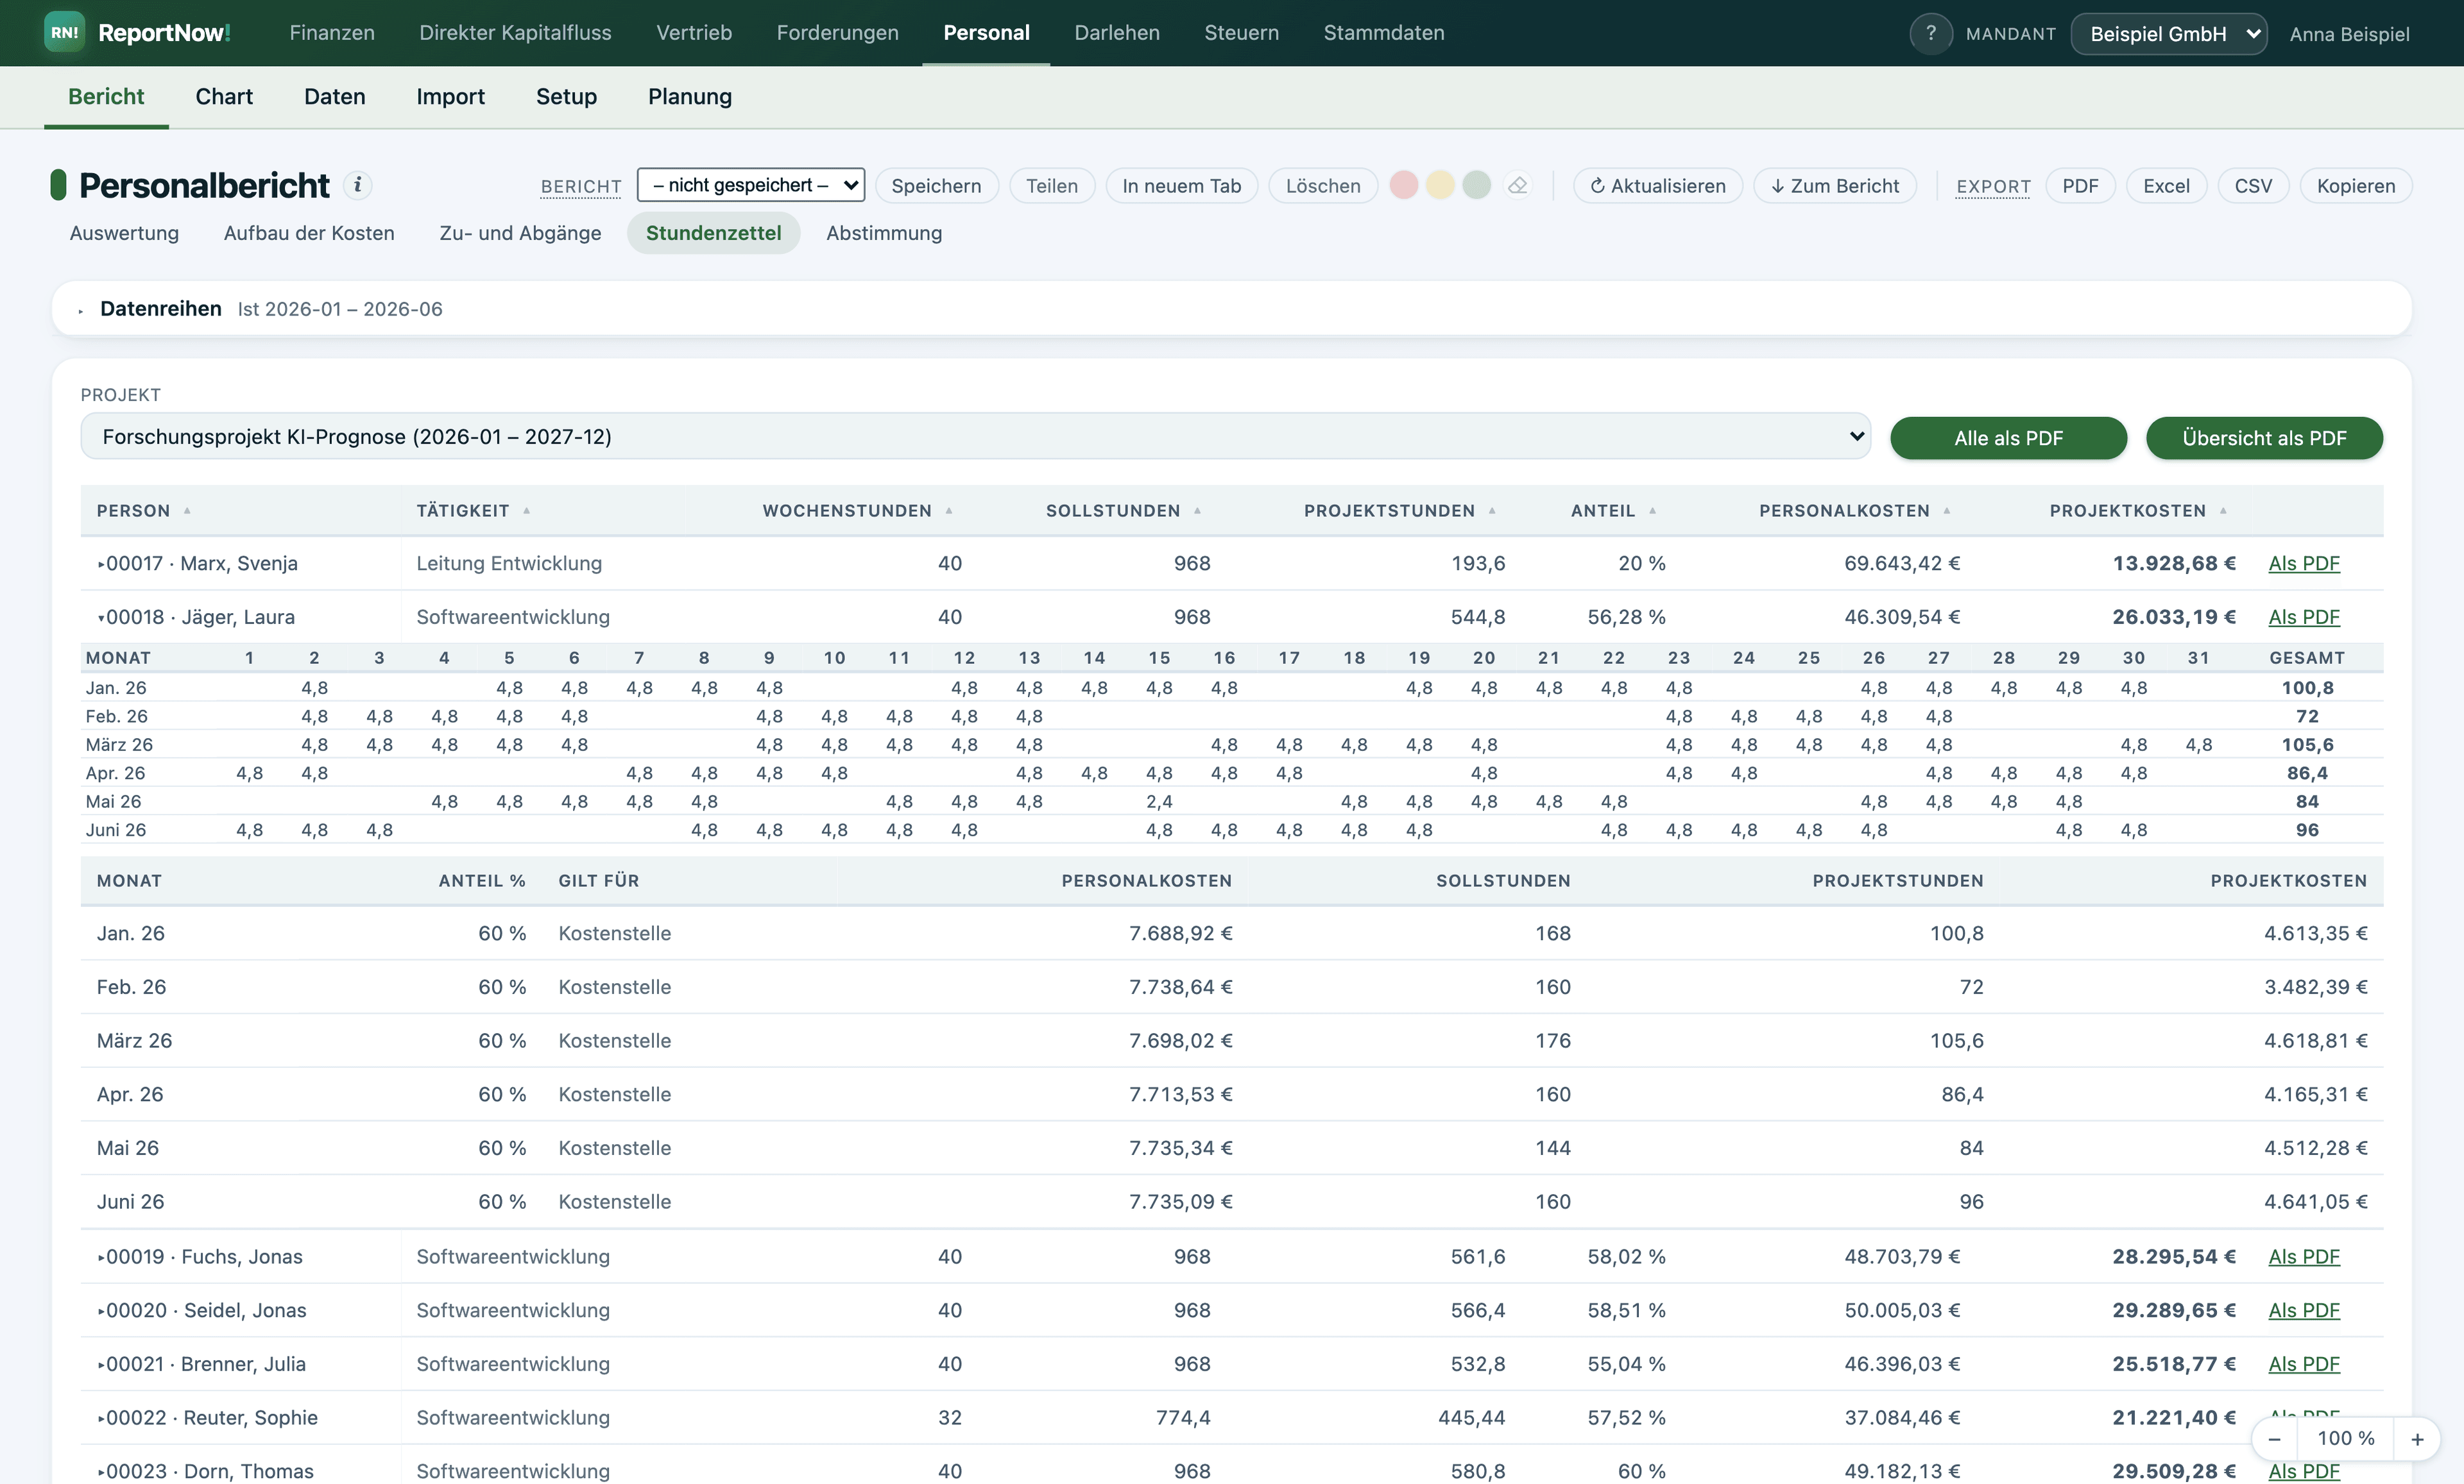Open the Aufbau der Kosten sub-tab
The image size is (2464, 1484).
point(309,233)
